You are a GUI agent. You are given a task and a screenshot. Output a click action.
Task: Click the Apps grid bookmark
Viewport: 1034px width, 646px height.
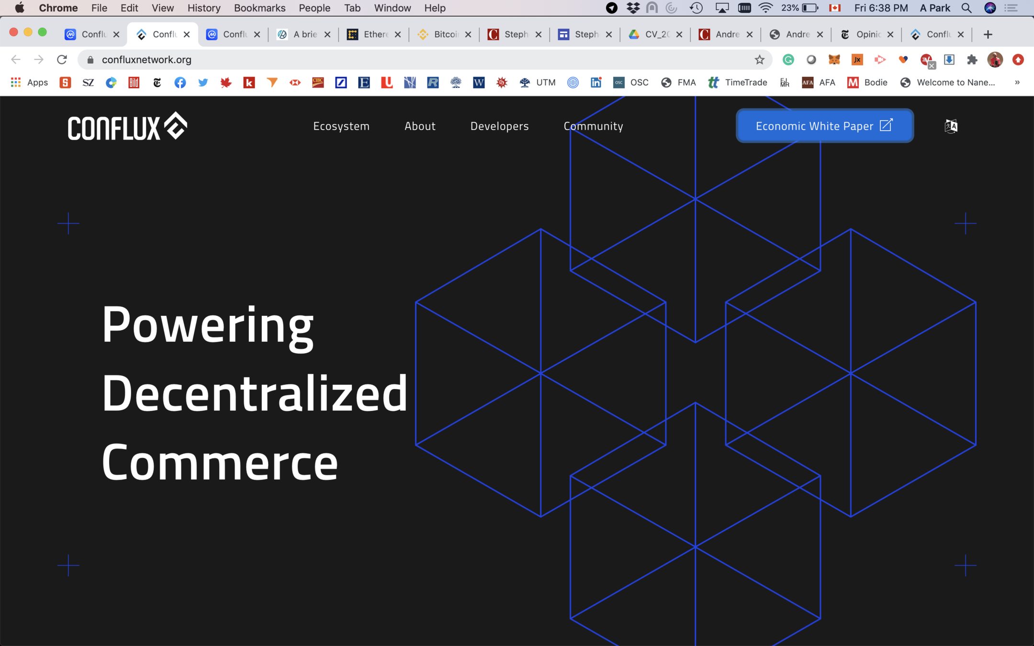pos(29,82)
